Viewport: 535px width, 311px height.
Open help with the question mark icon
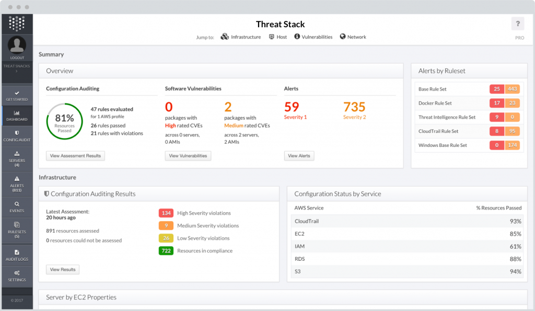pyautogui.click(x=517, y=24)
